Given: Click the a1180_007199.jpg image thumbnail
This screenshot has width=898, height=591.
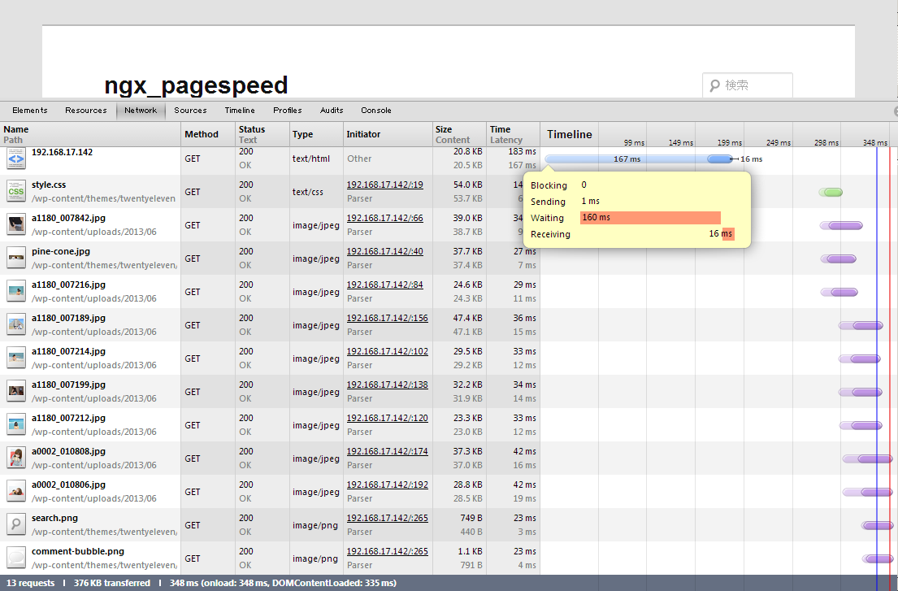Looking at the screenshot, I should point(16,391).
